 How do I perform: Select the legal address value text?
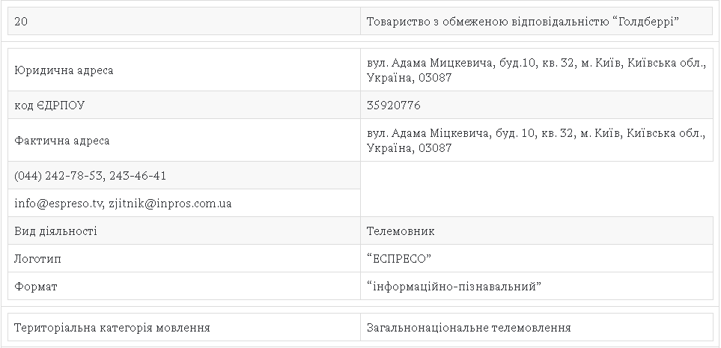[x=536, y=70]
